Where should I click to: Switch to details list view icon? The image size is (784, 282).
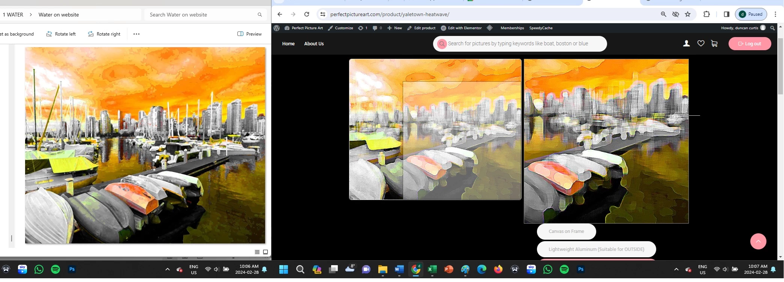[x=257, y=252]
